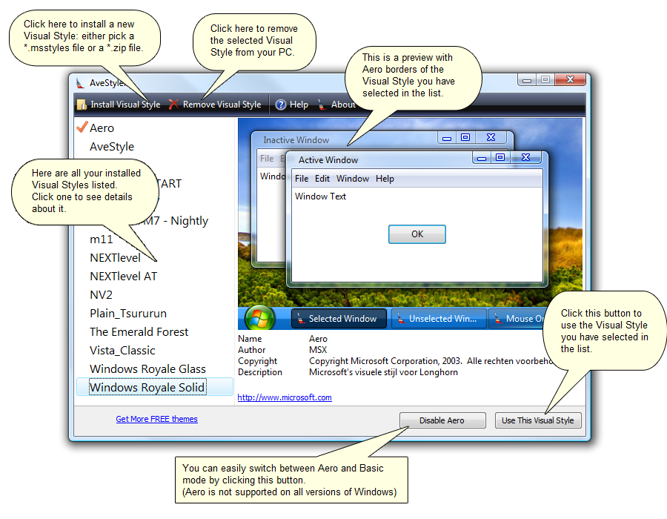
Task: Maximize the Active Window preview
Action: coord(500,157)
